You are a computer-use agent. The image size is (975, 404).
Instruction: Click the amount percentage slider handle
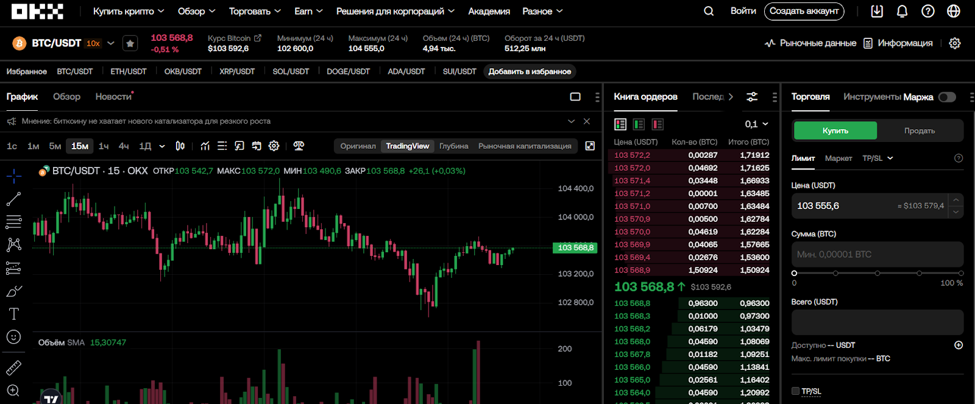pos(794,273)
